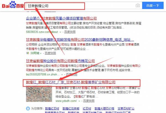
Task: Expand dropdown arrow next to biz35505207006 URL
Action: (x=64, y=74)
